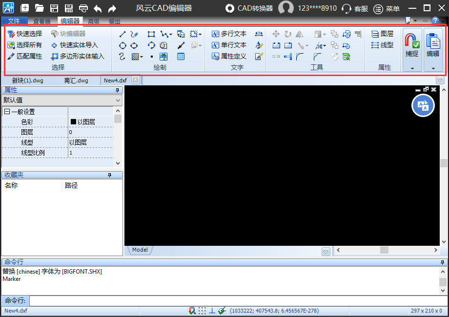Choose the Fillet corner tool
Screen dimensions: 449x317
pyautogui.click(x=300, y=57)
